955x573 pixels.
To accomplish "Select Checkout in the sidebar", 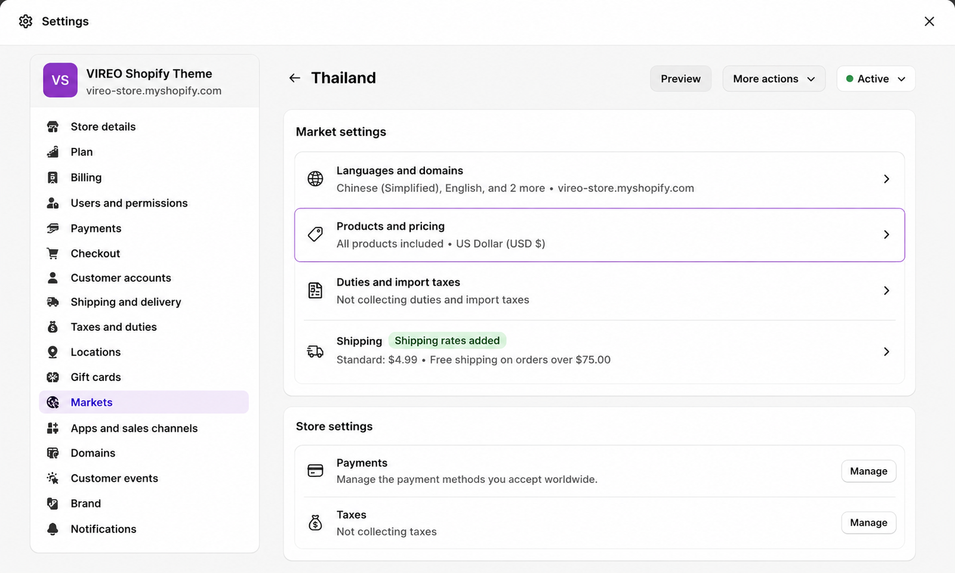I will pos(144,253).
